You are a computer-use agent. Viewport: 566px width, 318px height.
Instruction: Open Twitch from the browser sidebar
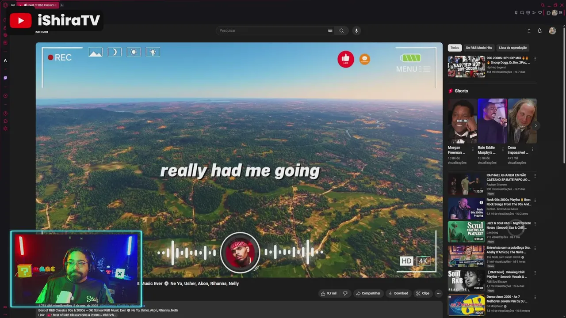pyautogui.click(x=5, y=78)
